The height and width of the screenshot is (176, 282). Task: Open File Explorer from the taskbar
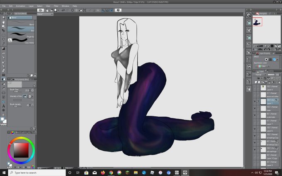click(x=136, y=173)
